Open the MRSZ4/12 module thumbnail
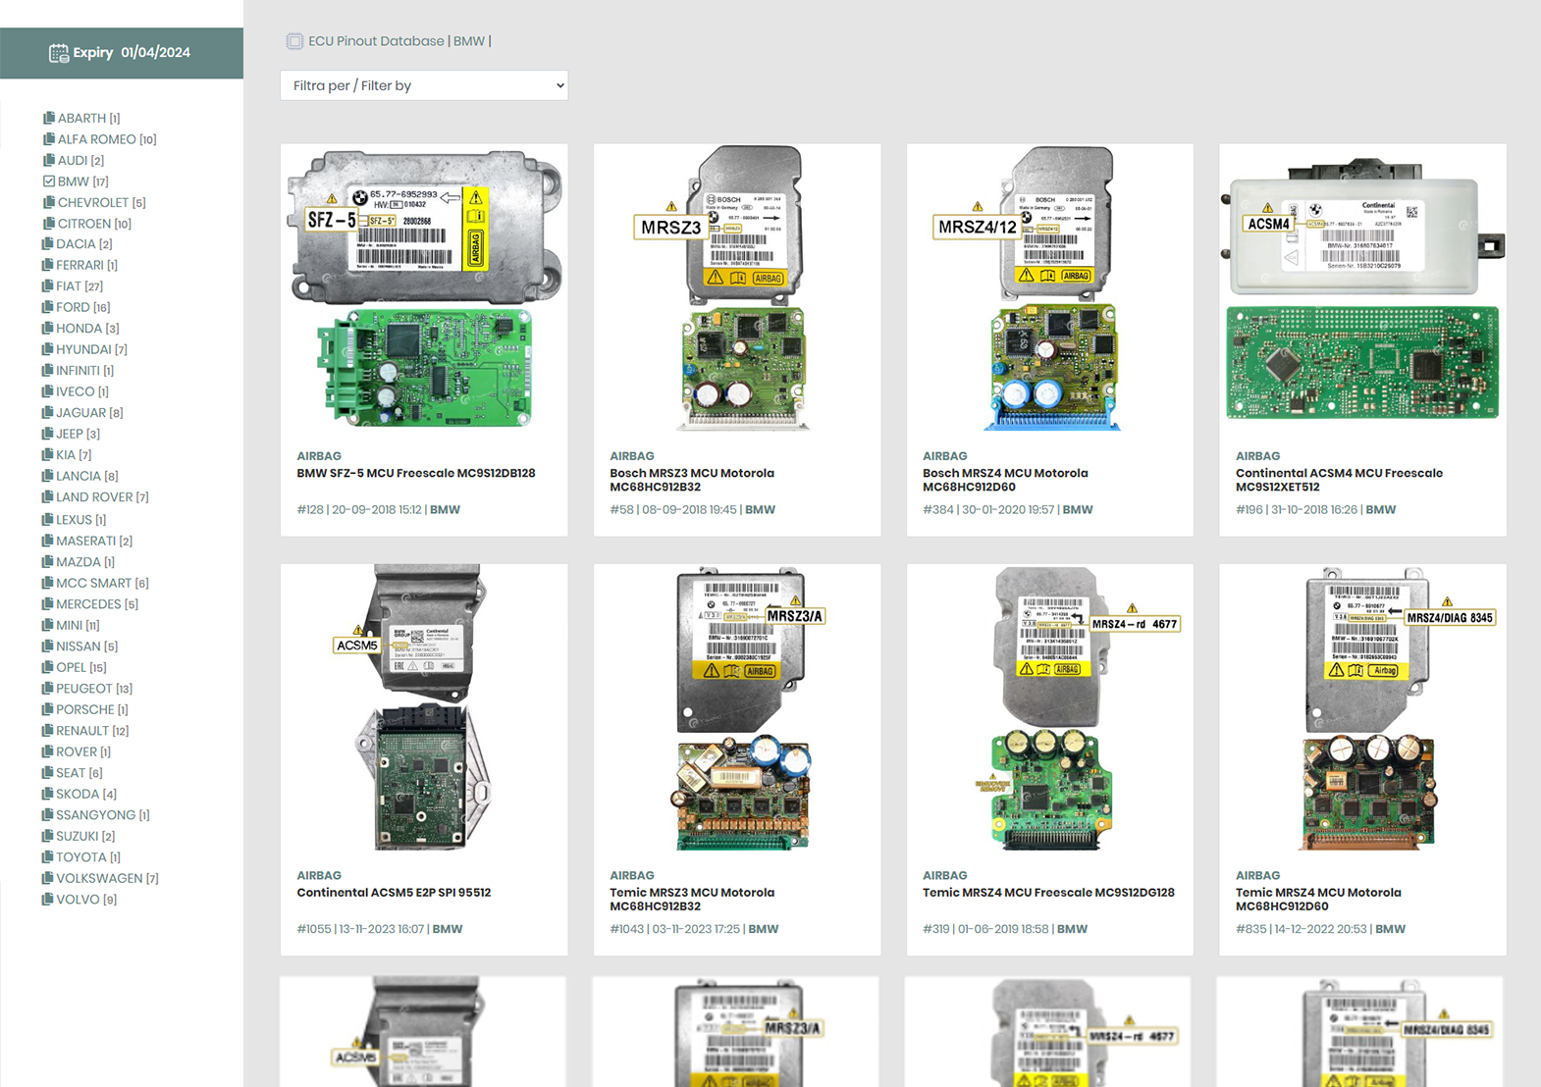 click(1050, 287)
